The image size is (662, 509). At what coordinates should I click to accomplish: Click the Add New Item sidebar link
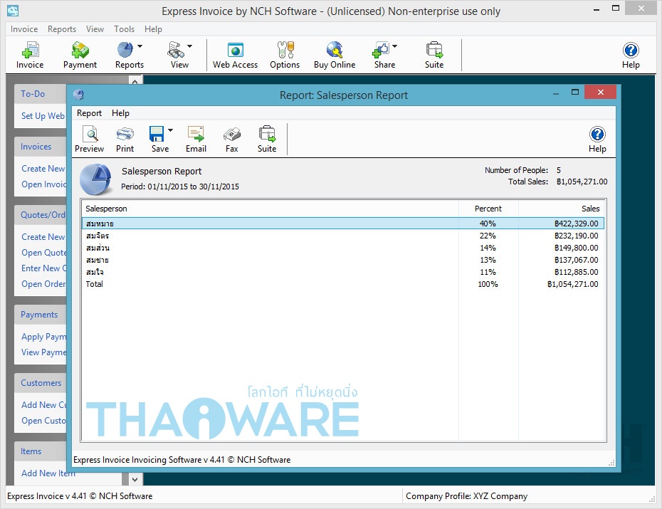coord(48,473)
